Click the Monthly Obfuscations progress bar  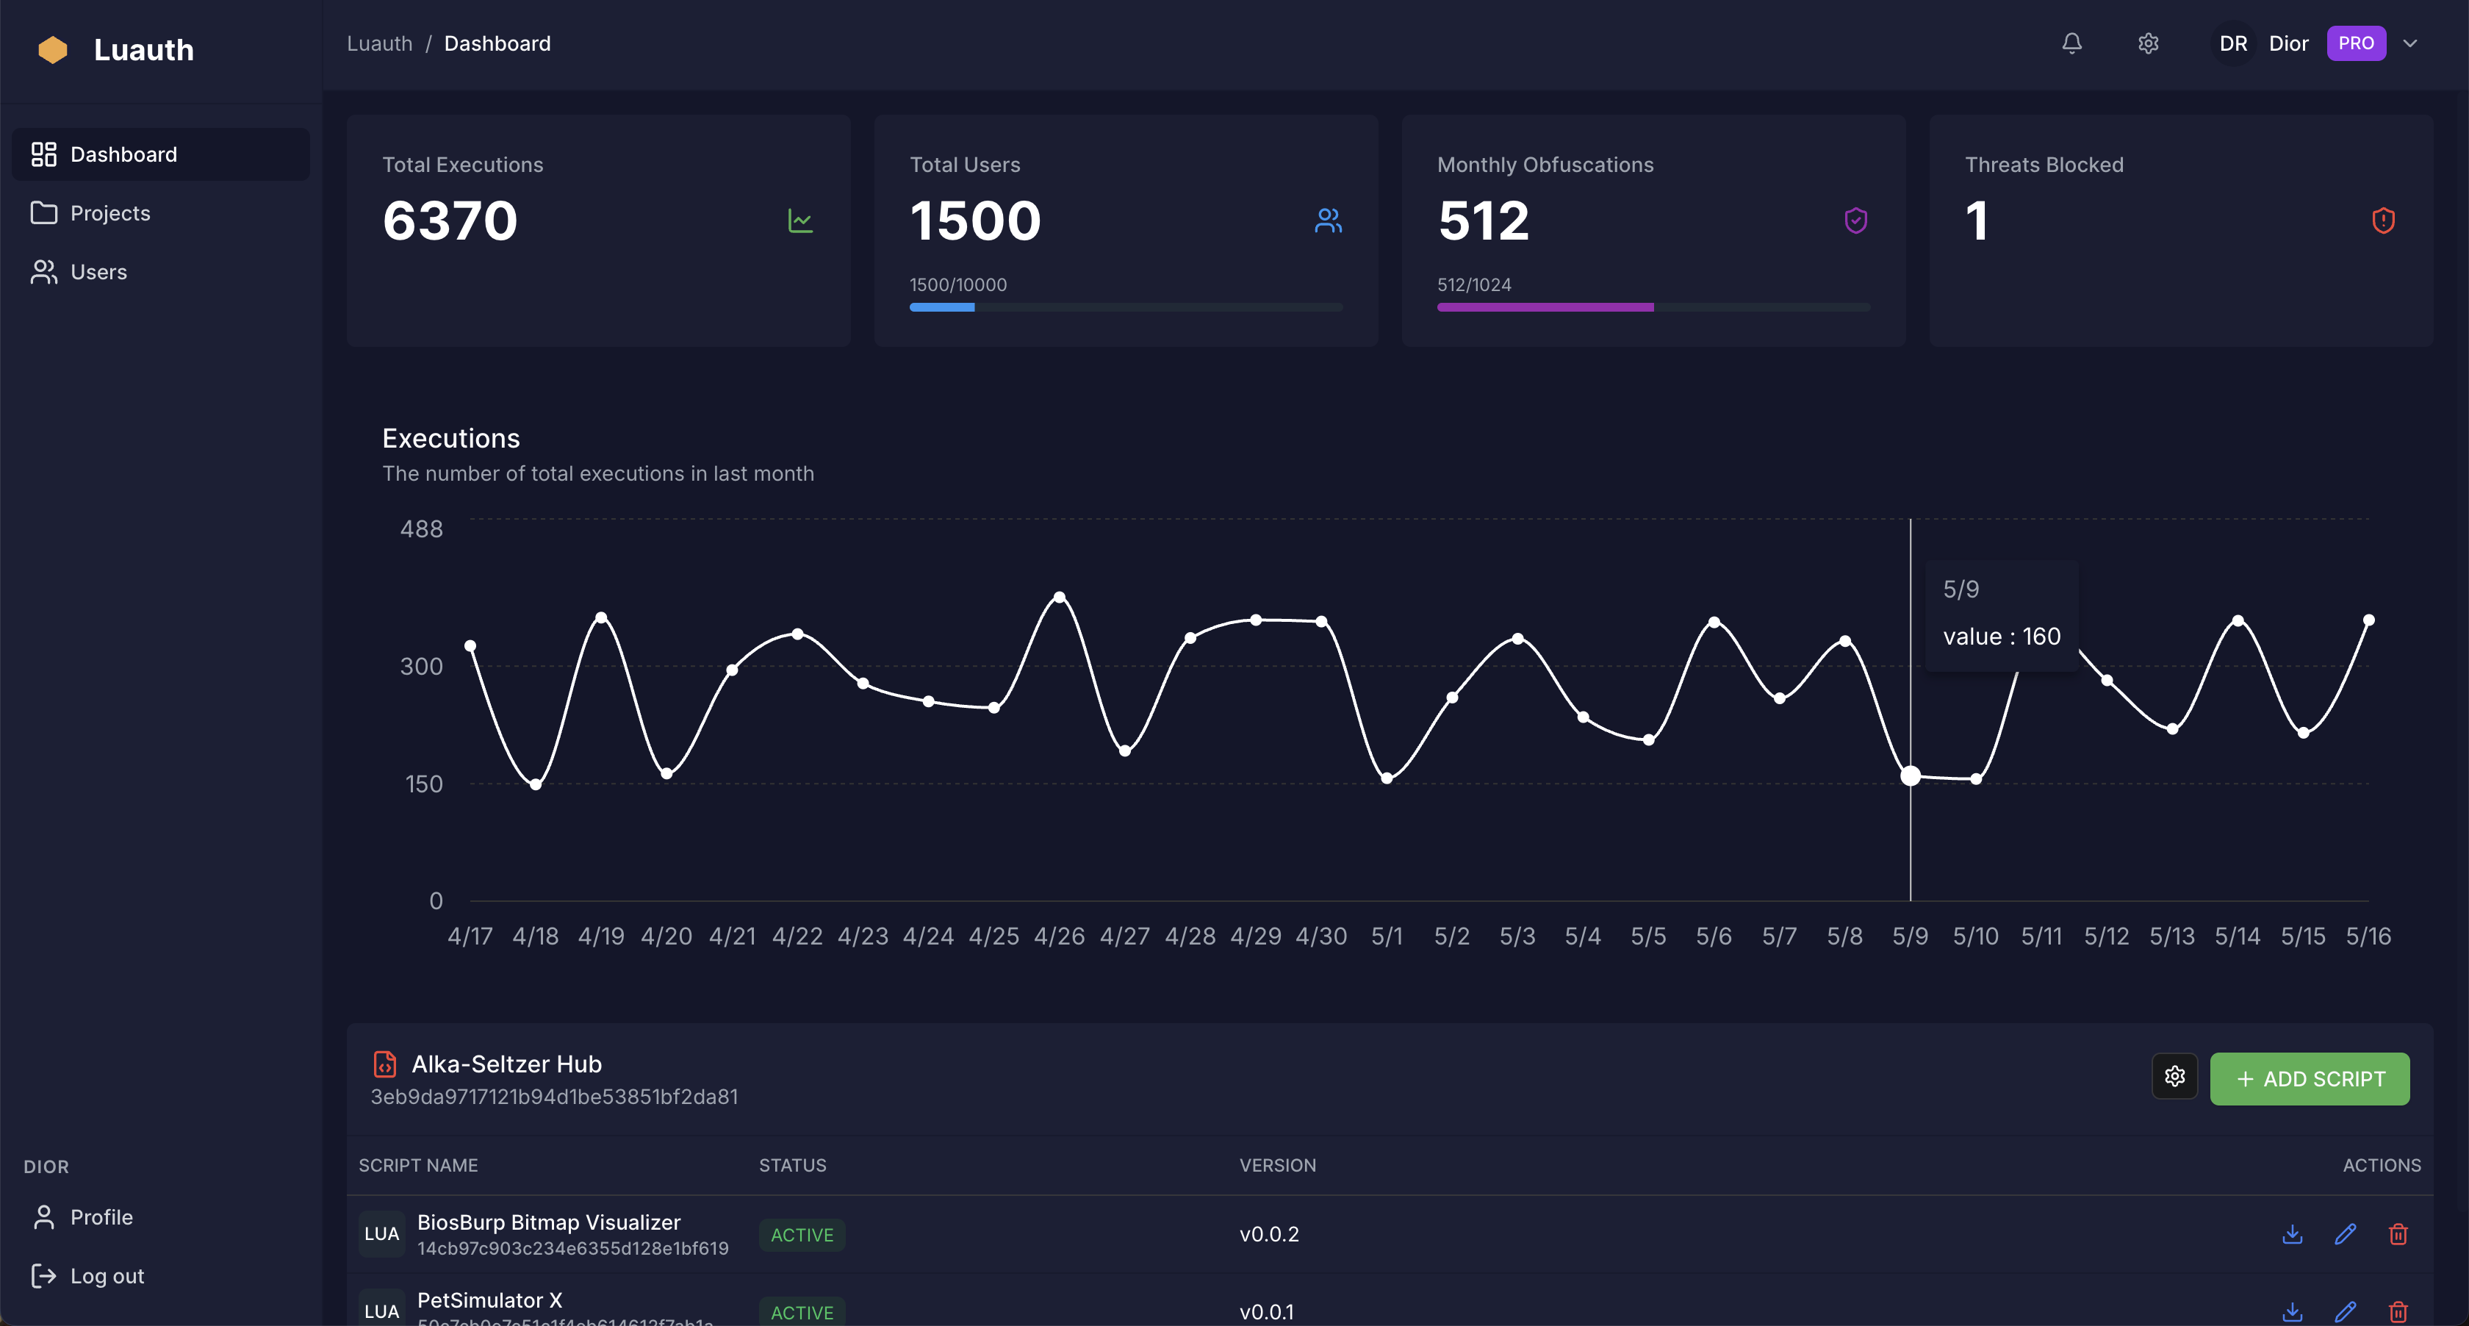click(1653, 307)
